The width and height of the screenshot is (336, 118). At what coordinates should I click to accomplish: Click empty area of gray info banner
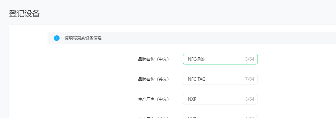coord(214,38)
